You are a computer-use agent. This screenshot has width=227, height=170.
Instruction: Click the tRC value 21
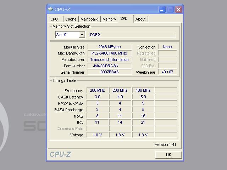pyautogui.click(x=143, y=122)
